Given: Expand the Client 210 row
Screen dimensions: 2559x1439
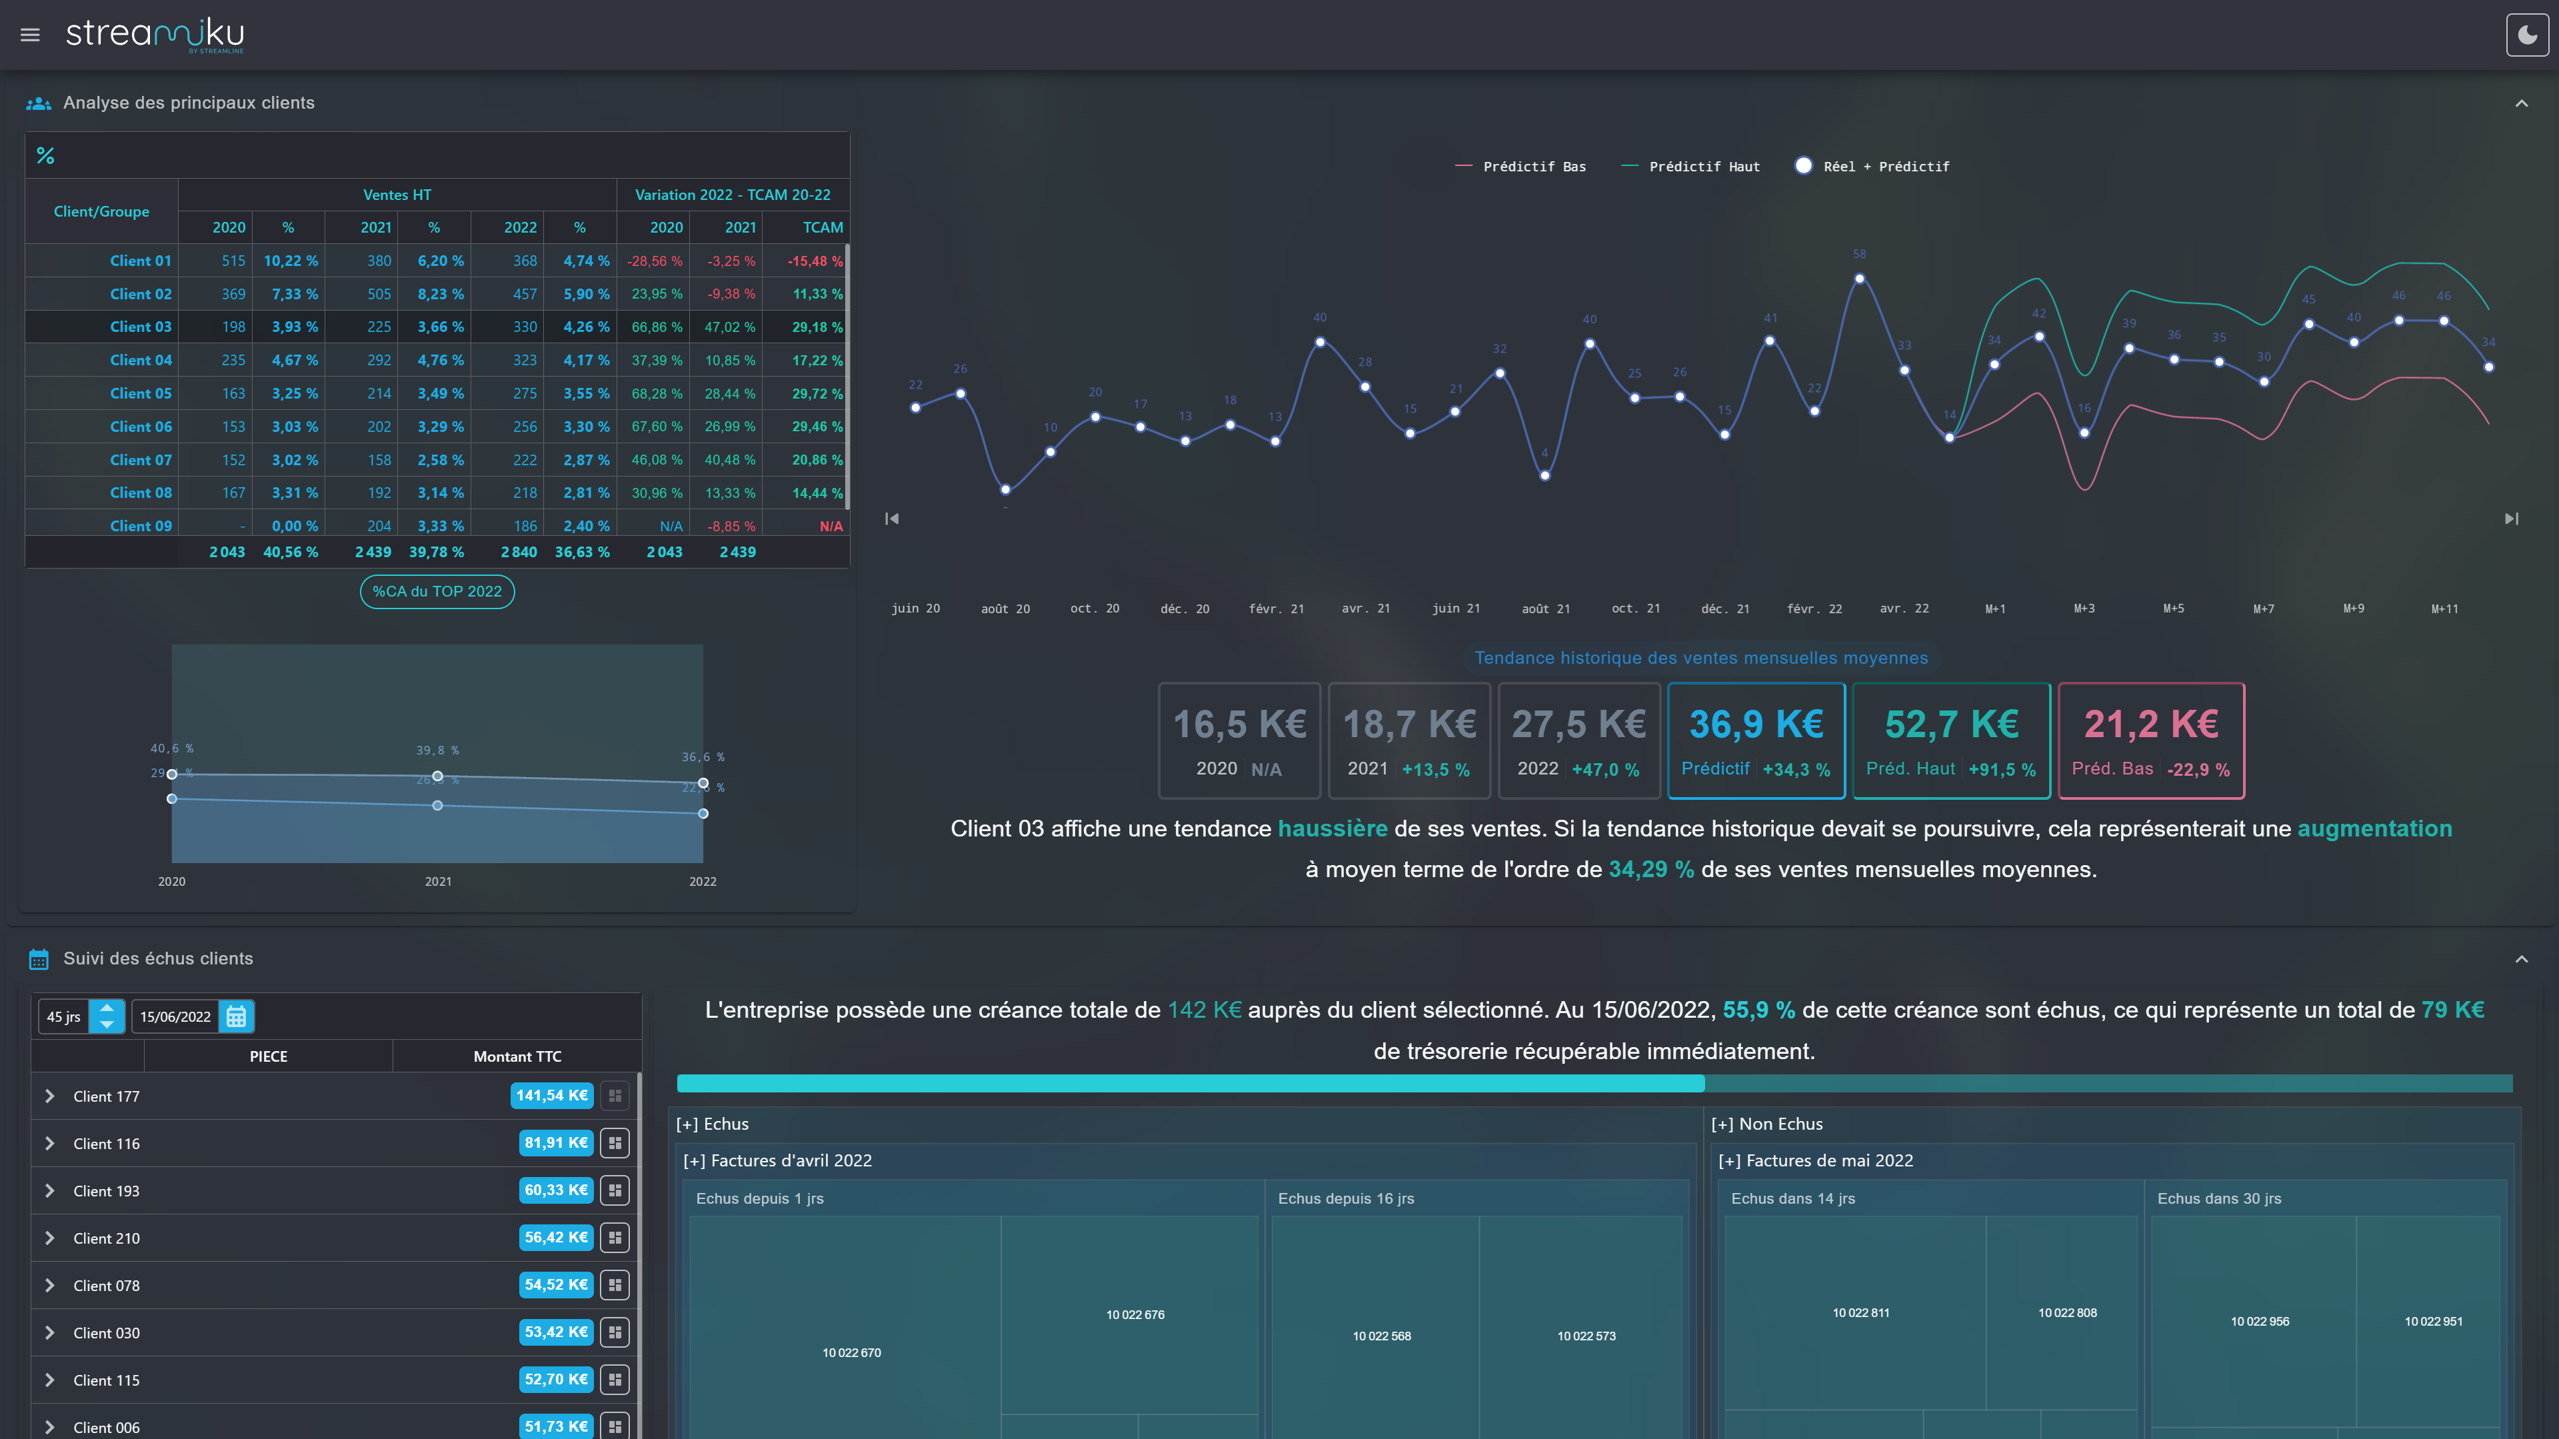Looking at the screenshot, I should (50, 1238).
